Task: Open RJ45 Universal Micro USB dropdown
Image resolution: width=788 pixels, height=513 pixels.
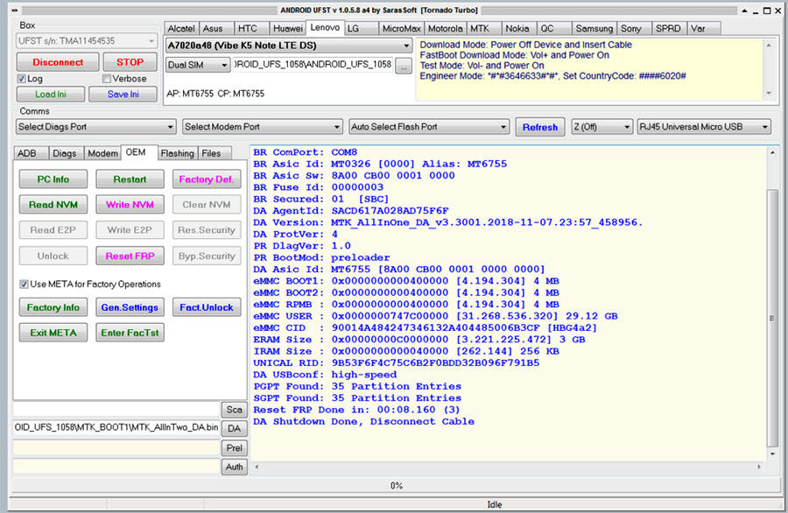Action: pos(704,127)
